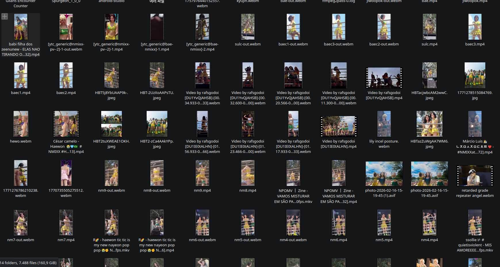
Task: Click the baec1-out.webm file name
Action: [293, 44]
